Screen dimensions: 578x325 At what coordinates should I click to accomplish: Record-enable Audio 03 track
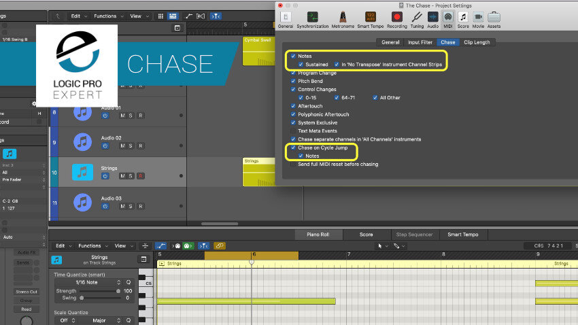pos(141,206)
